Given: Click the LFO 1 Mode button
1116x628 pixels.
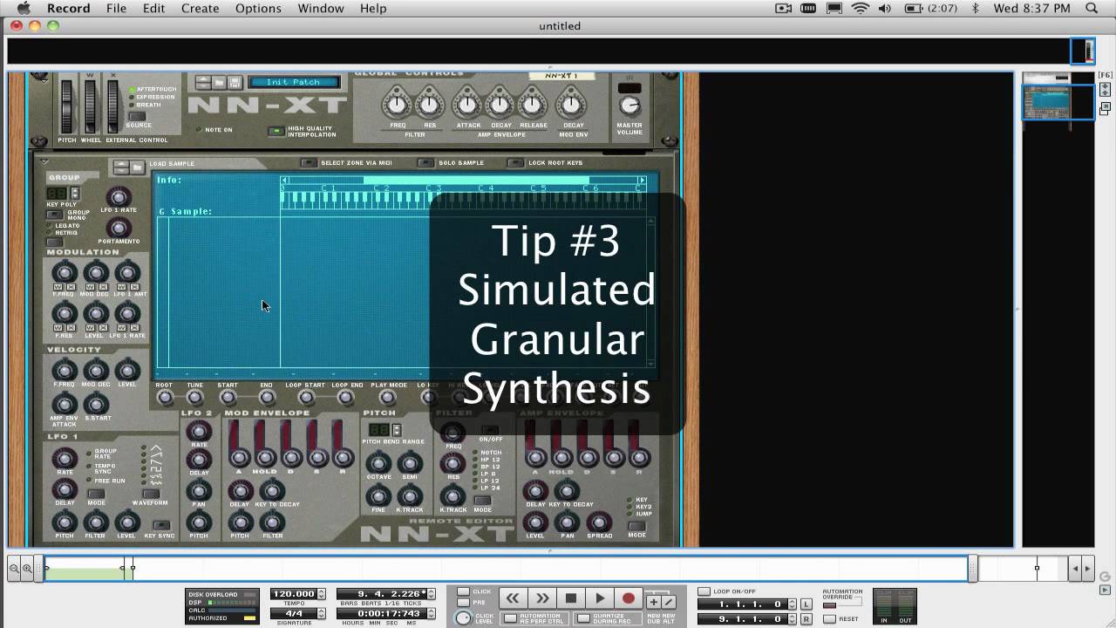Looking at the screenshot, I should (x=96, y=494).
